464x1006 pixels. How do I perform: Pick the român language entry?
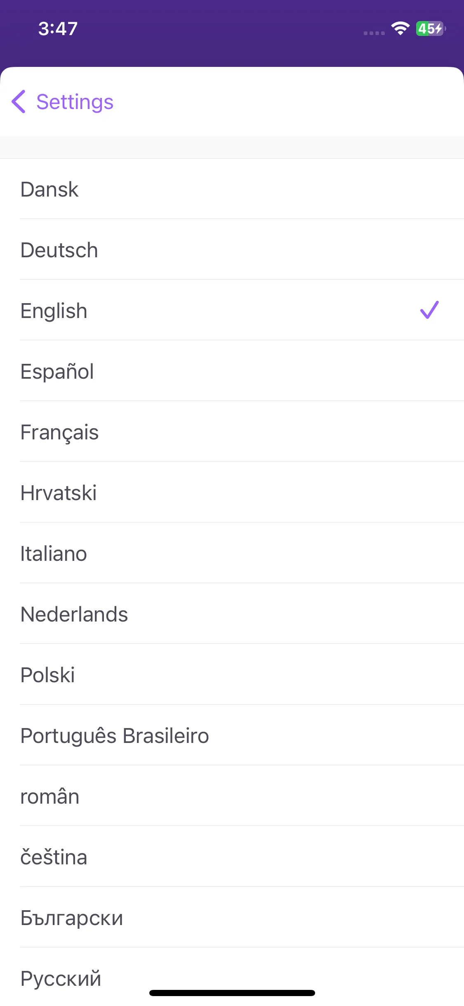click(x=232, y=796)
